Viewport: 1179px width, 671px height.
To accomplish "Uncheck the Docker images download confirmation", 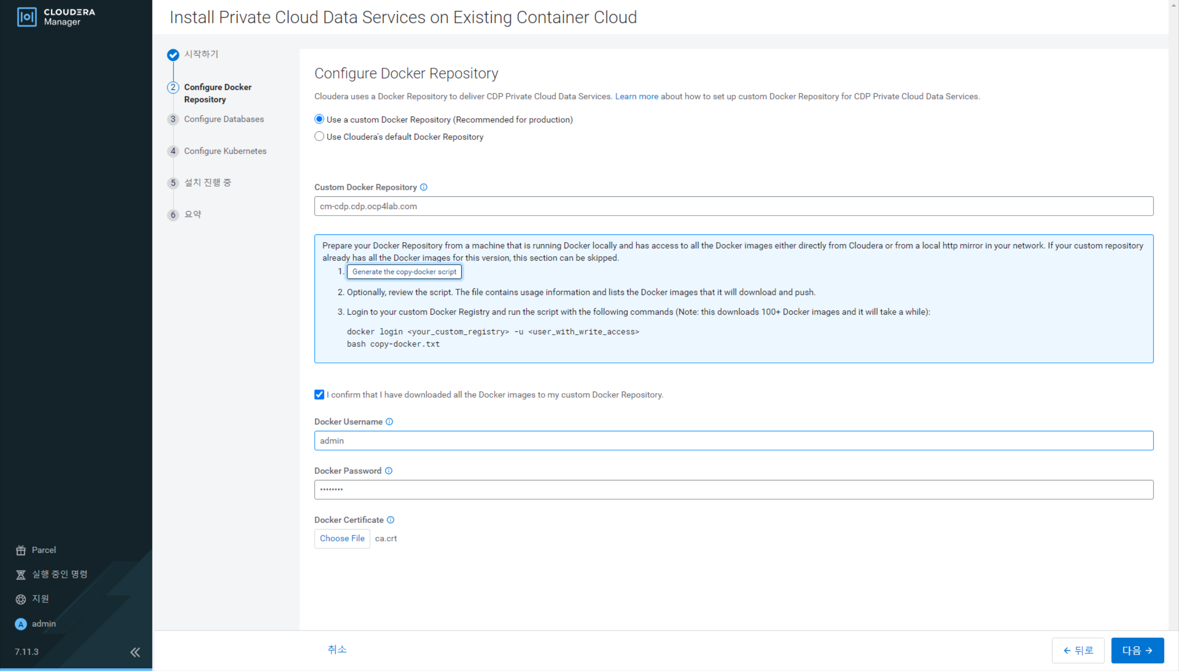I will coord(319,394).
